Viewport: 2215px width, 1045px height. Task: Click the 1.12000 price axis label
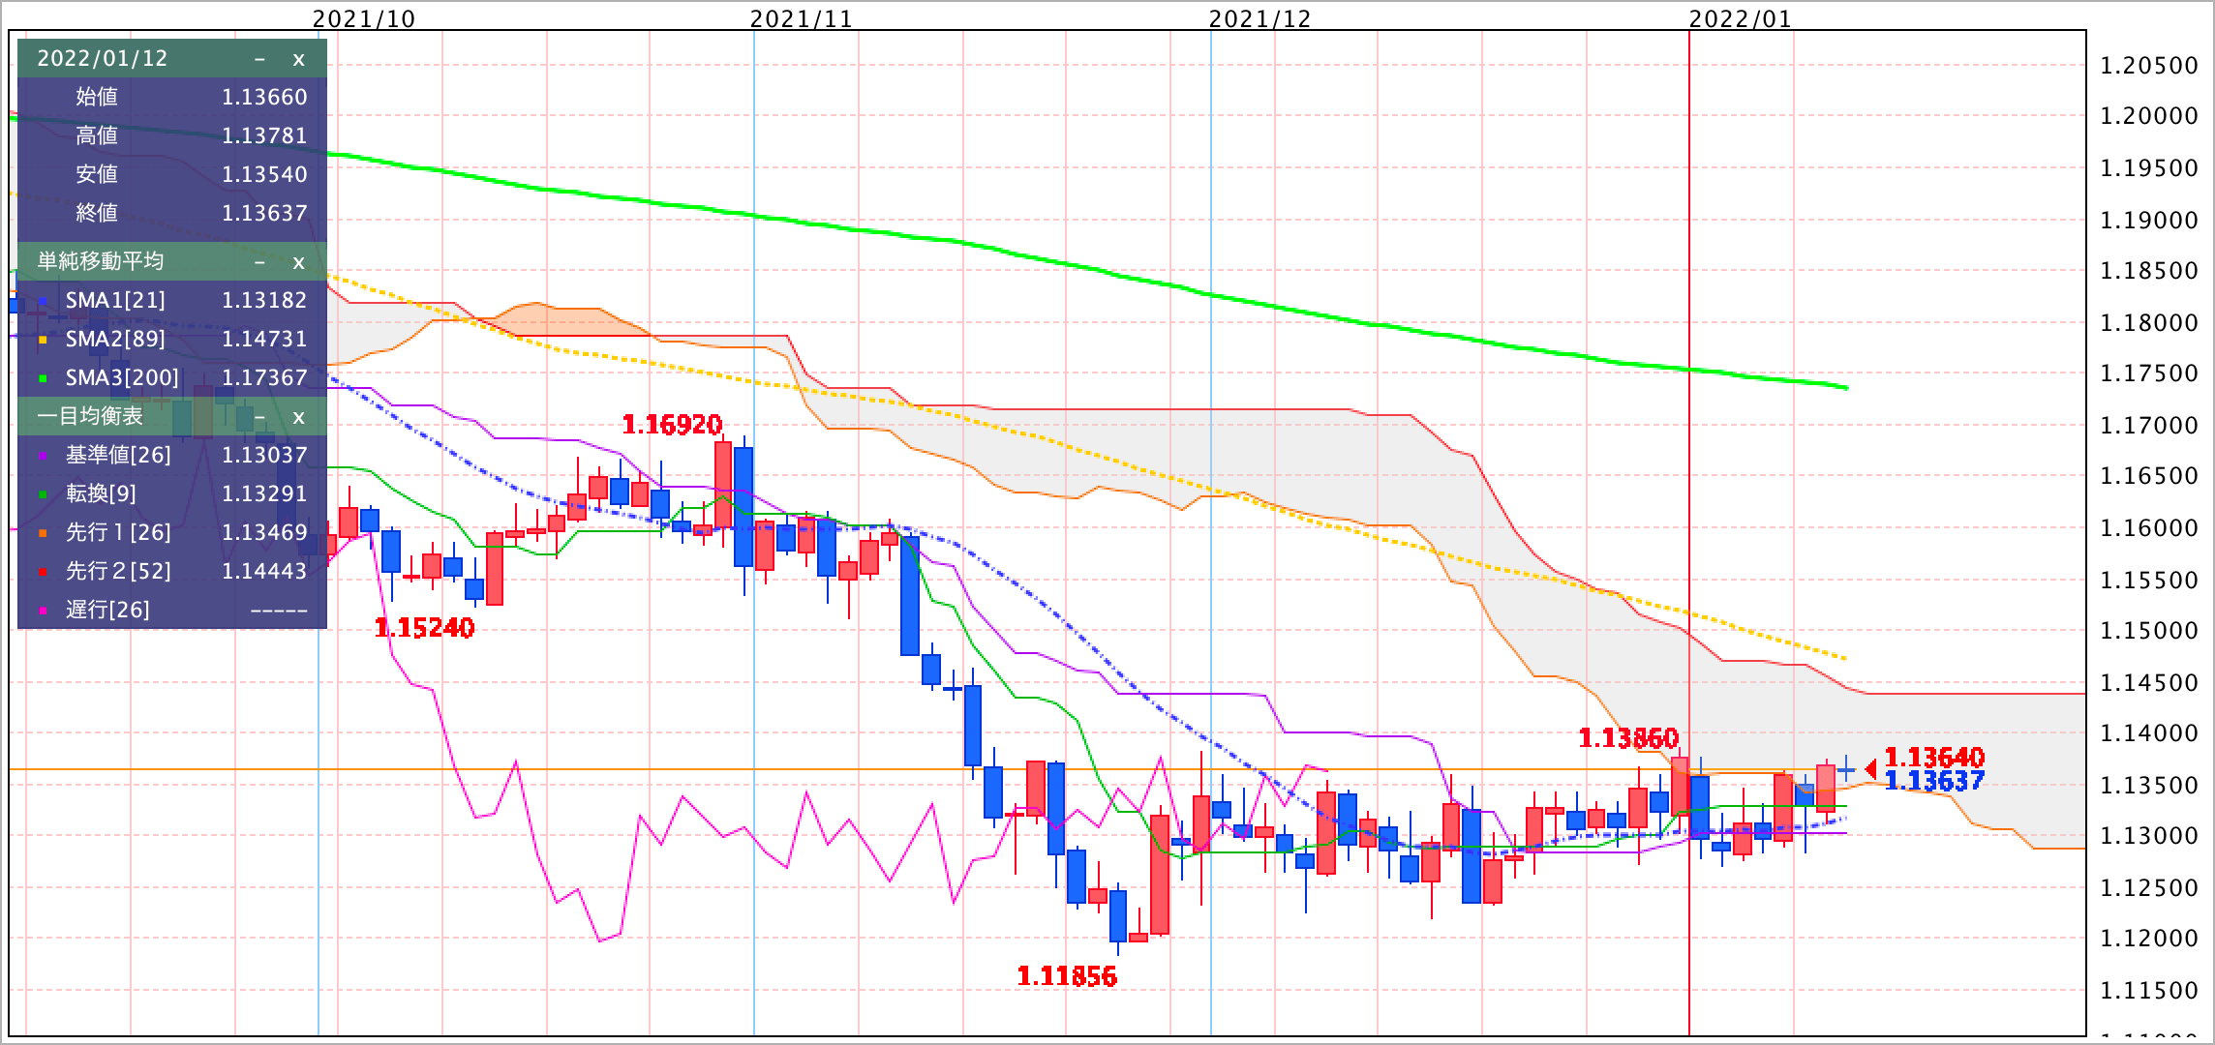point(2147,939)
